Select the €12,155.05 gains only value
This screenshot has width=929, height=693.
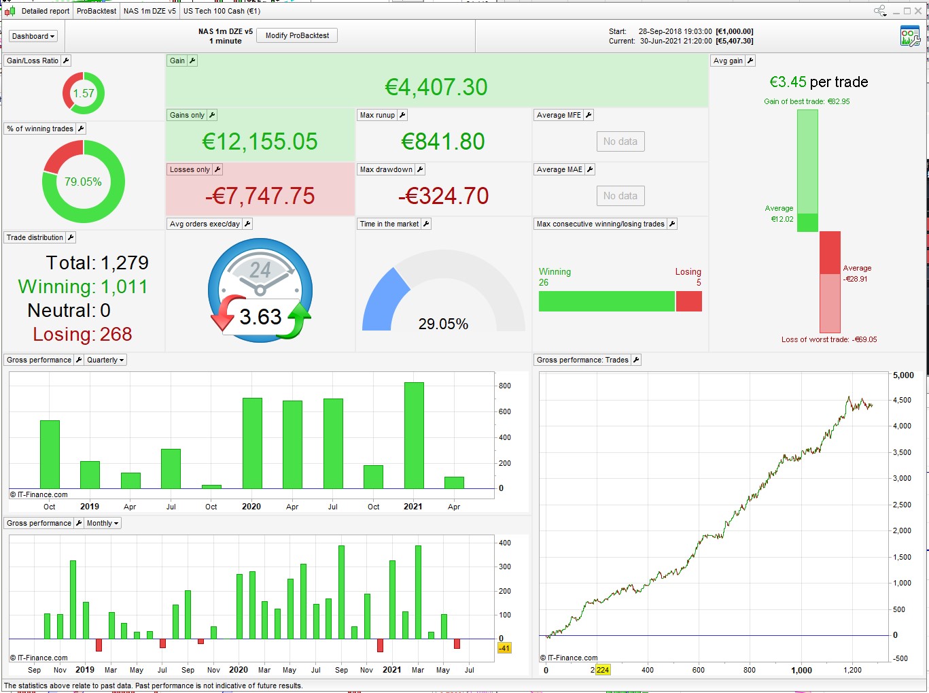click(260, 141)
